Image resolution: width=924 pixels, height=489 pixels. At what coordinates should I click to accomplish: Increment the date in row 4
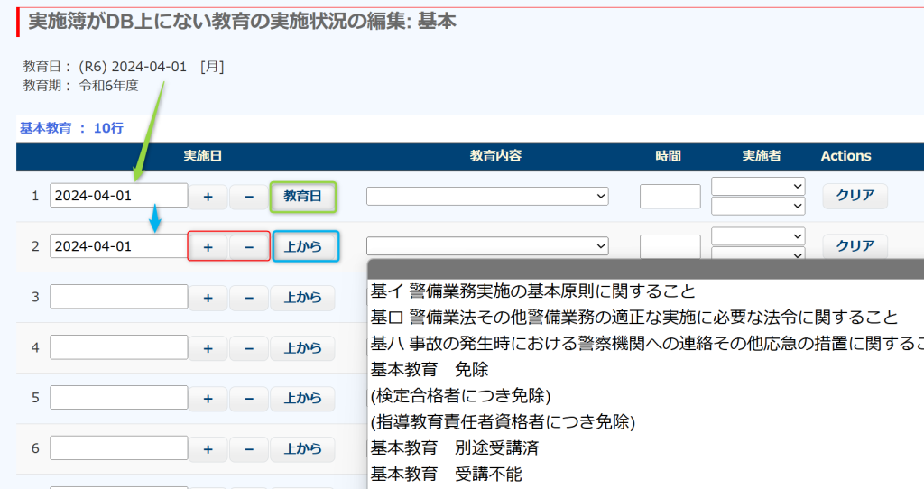coord(208,347)
